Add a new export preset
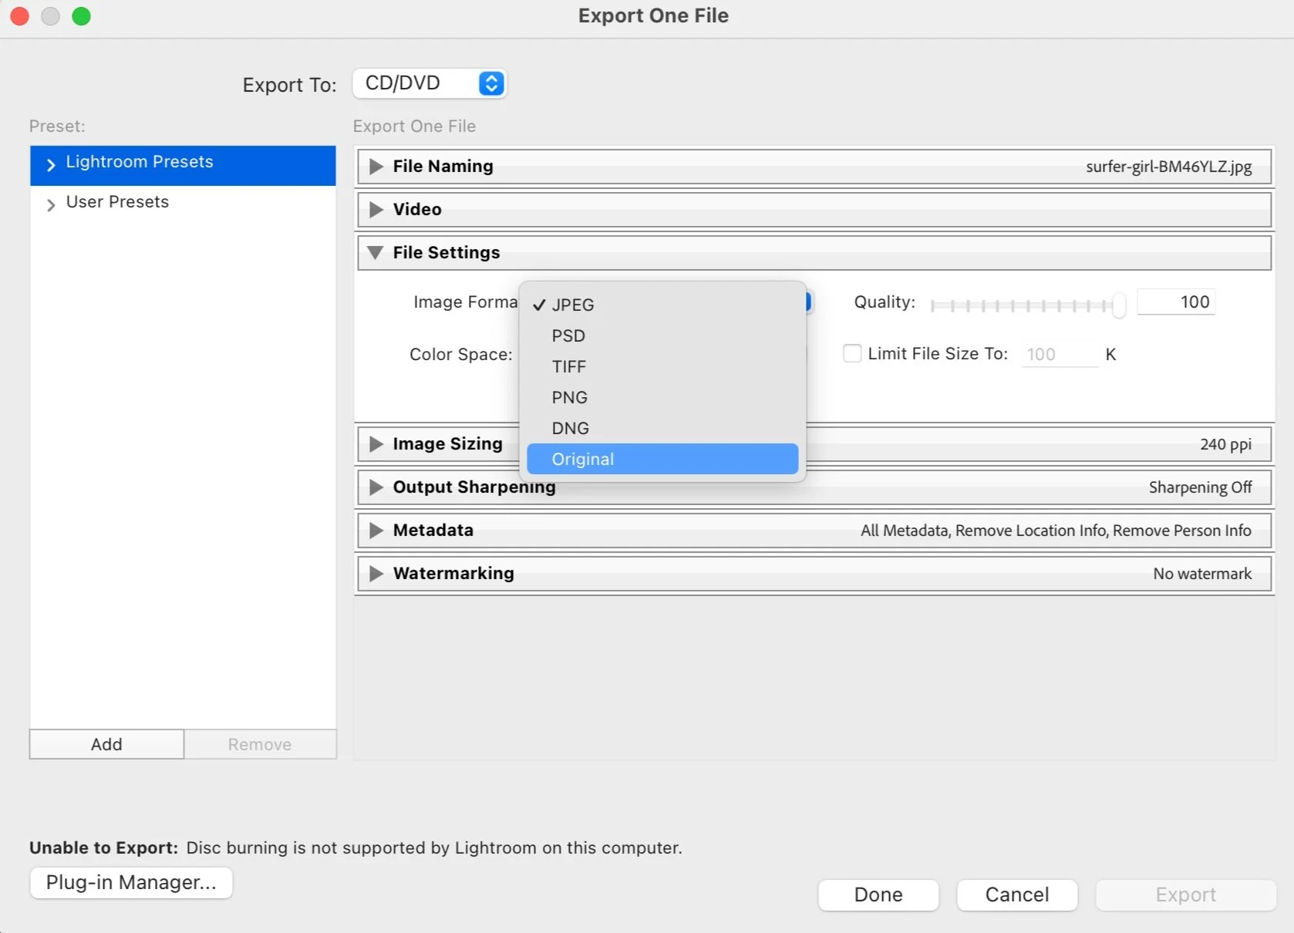Image resolution: width=1294 pixels, height=933 pixels. tap(106, 743)
